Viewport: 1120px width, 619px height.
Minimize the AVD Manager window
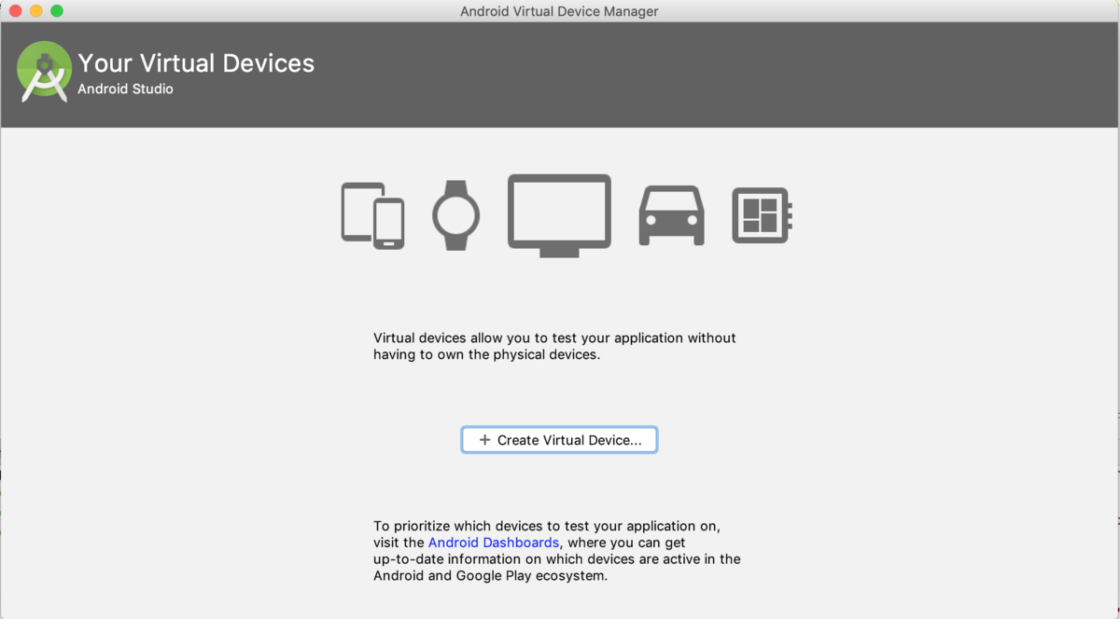click(x=36, y=11)
